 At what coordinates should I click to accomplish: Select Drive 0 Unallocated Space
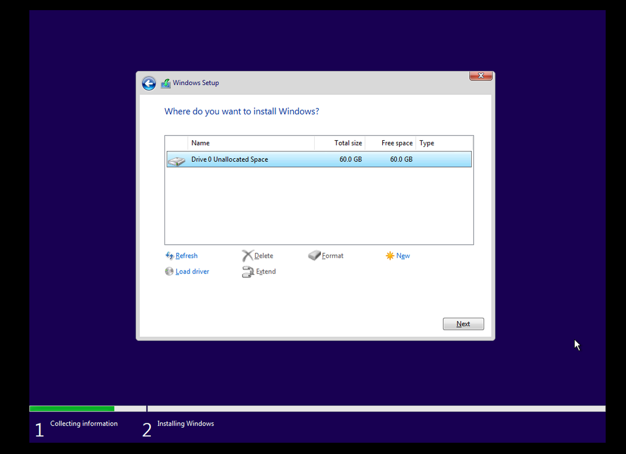[319, 159]
